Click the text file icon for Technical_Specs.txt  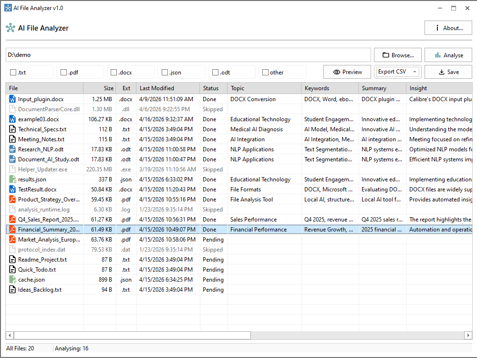pyautogui.click(x=12, y=129)
